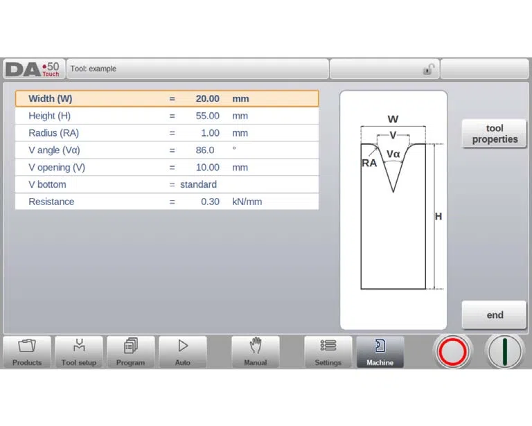This screenshot has height=426, width=532.
Task: Click the V bottom label
Action: (47, 184)
